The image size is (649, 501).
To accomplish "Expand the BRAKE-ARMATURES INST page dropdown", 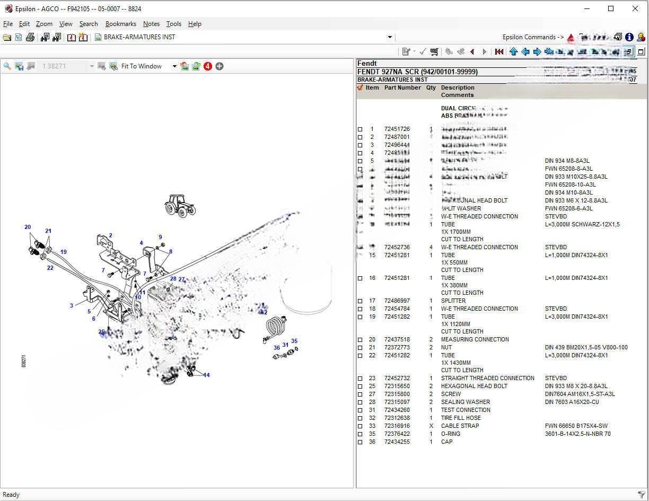I will (390, 37).
